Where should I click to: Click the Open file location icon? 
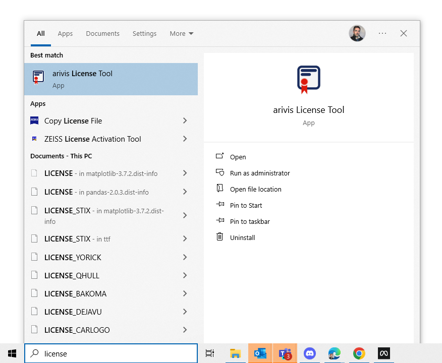pos(220,189)
